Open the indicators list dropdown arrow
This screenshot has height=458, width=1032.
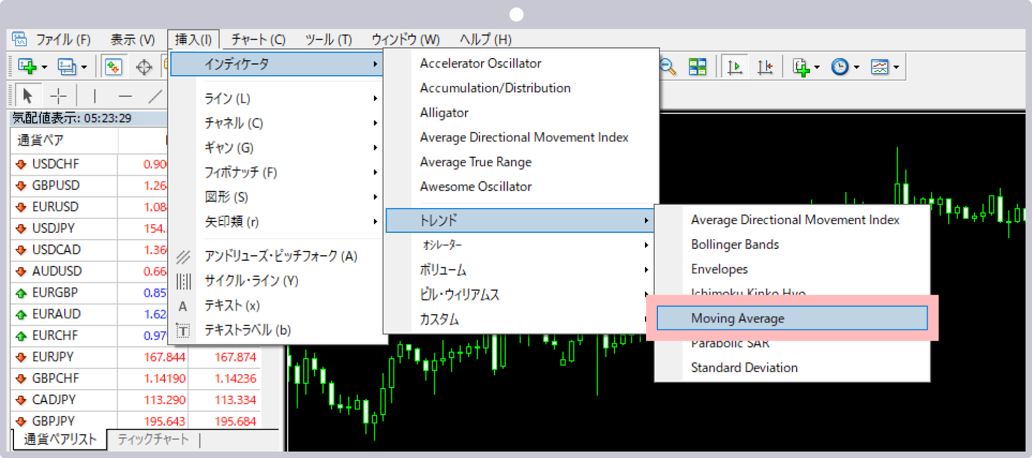click(817, 67)
